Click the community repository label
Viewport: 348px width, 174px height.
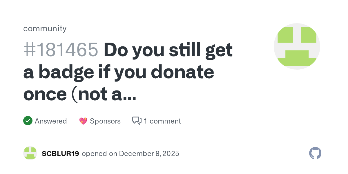tap(45, 28)
